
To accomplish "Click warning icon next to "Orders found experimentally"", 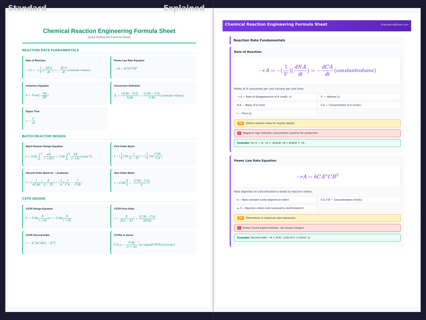I will (x=239, y=228).
